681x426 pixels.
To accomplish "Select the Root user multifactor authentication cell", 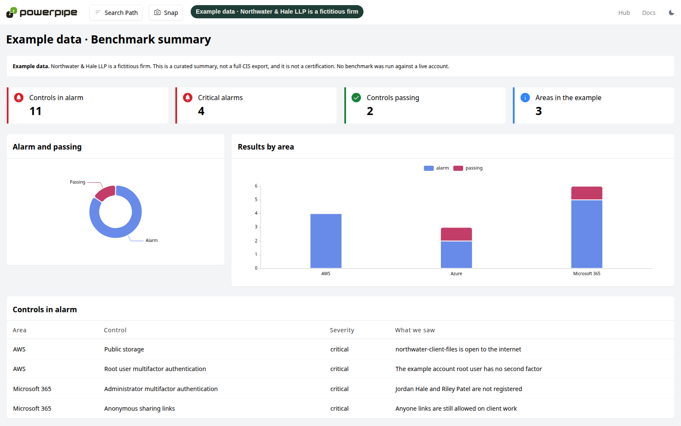I will 155,369.
